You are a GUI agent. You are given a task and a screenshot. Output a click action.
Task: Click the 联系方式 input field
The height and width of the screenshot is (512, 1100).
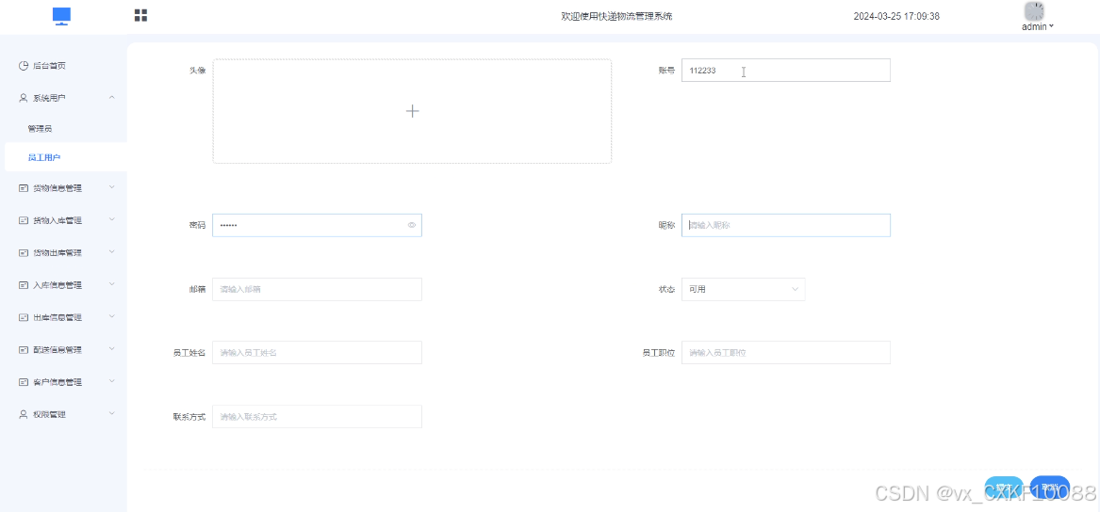coord(317,416)
